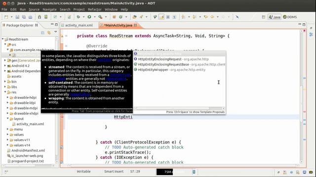Toggle Block Selection Mode icon
Viewport: 316px width, 177px height.
click(168, 17)
